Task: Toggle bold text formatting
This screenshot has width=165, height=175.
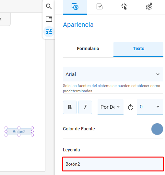Action: tap(70, 107)
